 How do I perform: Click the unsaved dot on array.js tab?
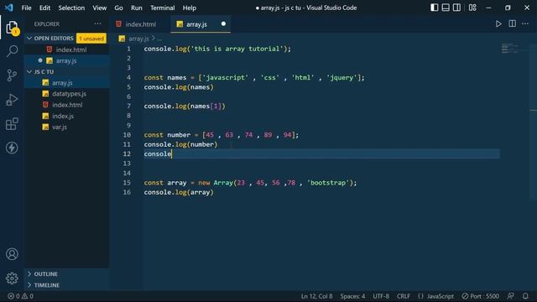point(223,24)
